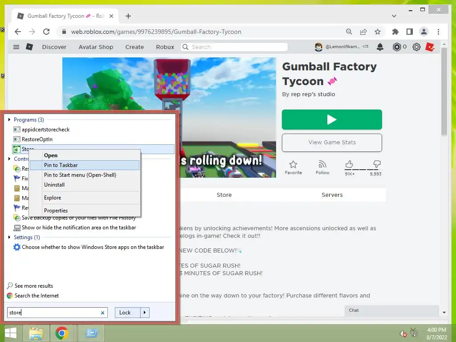Image resolution: width=456 pixels, height=342 pixels.
Task: Collapse the Settings (1) group
Action: point(9,237)
